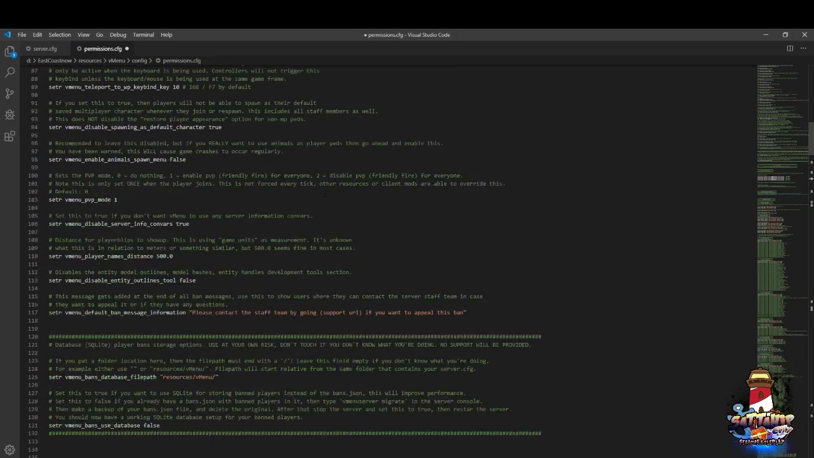Click the VS Code logo icon
This screenshot has width=814, height=458.
pos(7,35)
